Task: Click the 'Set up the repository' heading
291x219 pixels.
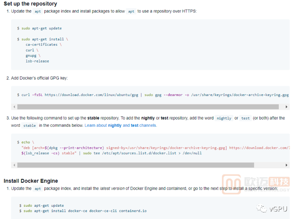Action: pyautogui.click(x=30, y=3)
